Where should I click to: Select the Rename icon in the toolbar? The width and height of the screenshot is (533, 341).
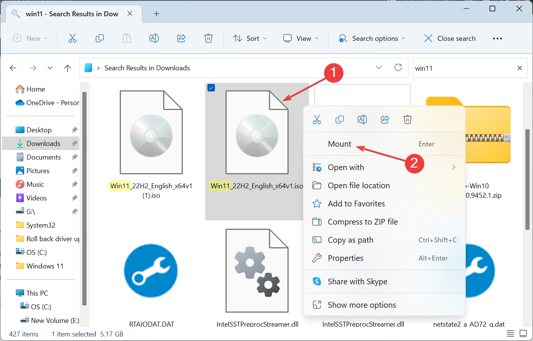click(154, 38)
